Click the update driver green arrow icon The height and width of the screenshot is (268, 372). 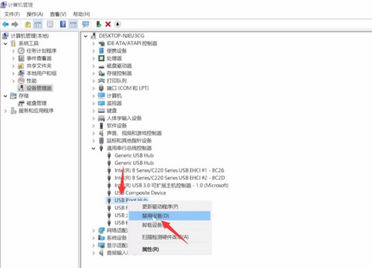[x=98, y=24]
